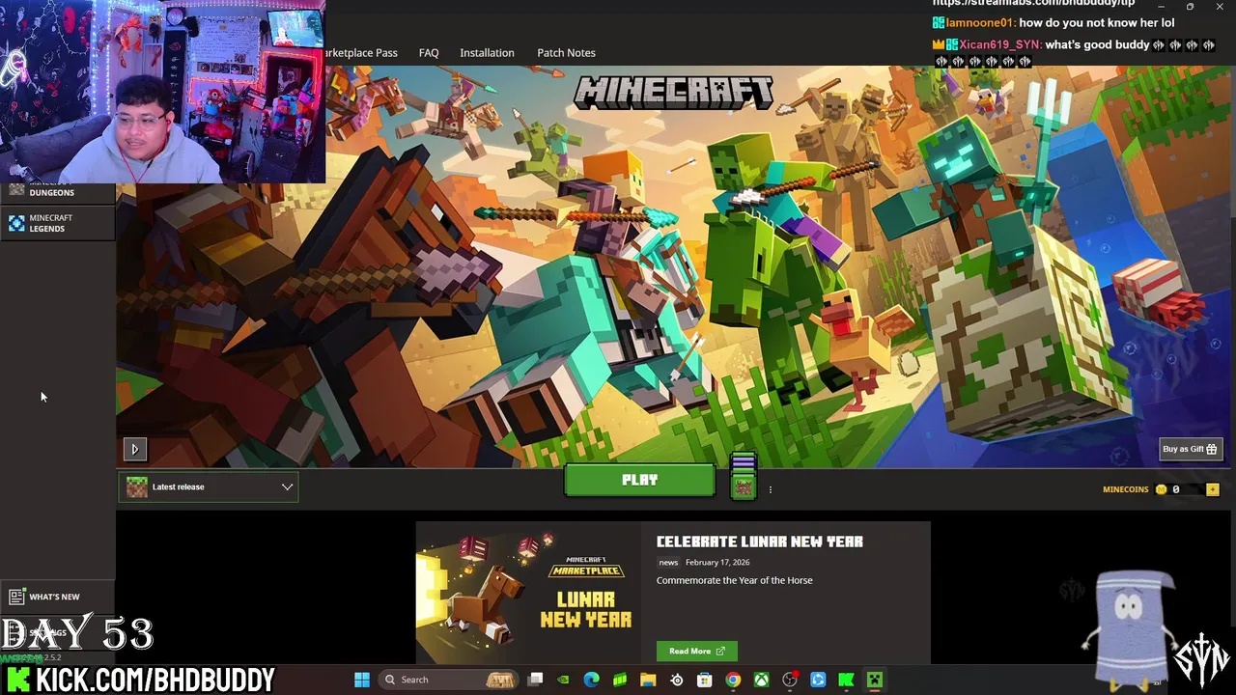1236x695 pixels.
Task: Open the Xbox app from the taskbar
Action: (762, 680)
